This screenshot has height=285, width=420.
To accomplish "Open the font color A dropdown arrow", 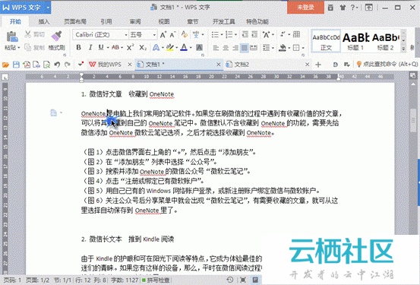I will pyautogui.click(x=191, y=48).
